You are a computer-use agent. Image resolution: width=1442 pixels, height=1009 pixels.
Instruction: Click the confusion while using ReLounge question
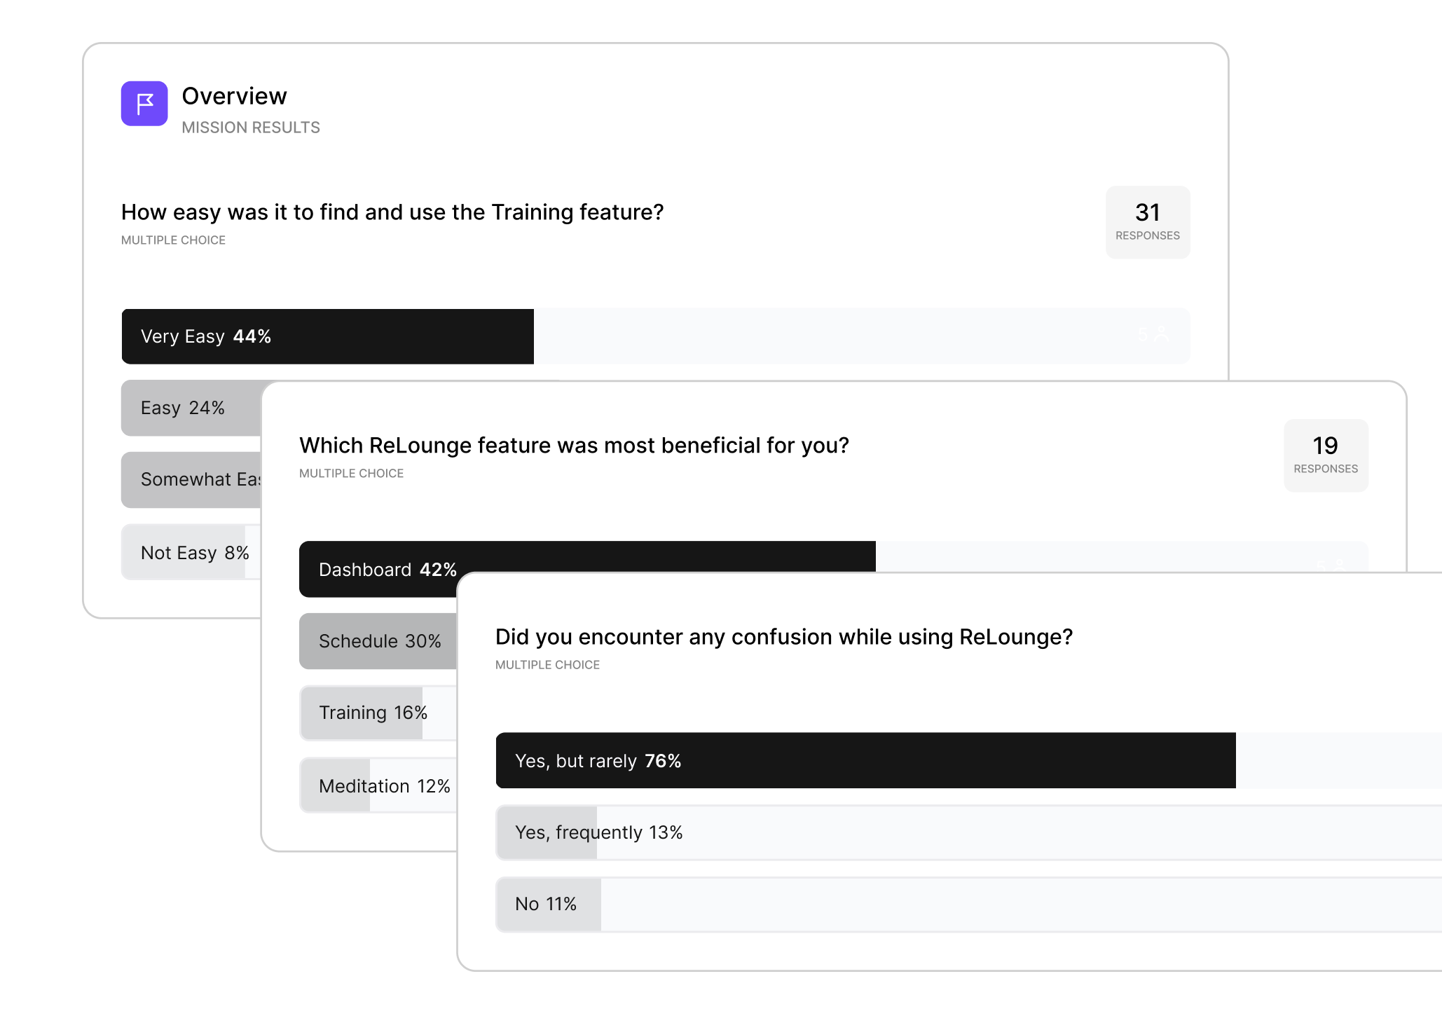click(x=784, y=637)
